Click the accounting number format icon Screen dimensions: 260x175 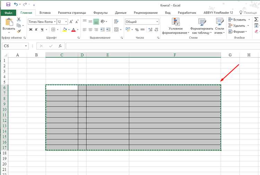pyautogui.click(x=128, y=30)
